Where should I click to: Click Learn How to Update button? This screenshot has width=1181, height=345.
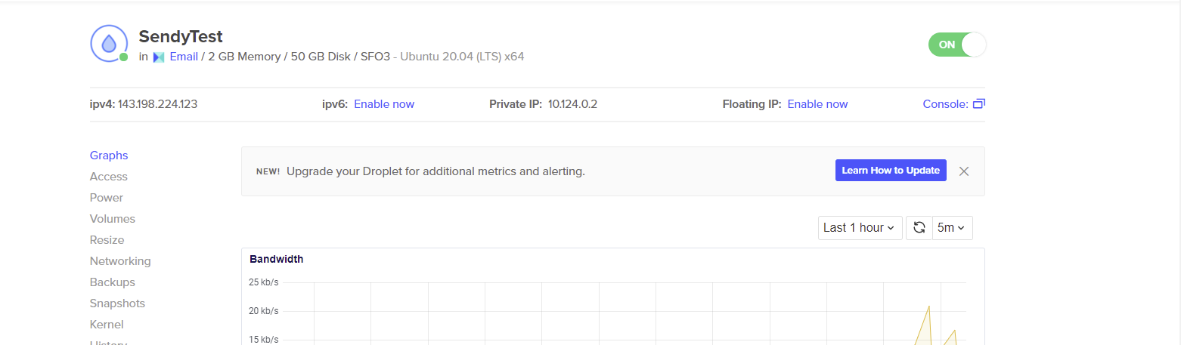pyautogui.click(x=891, y=171)
